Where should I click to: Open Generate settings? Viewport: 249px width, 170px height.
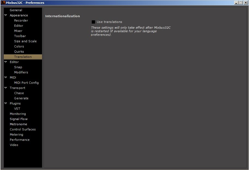pyautogui.click(x=21, y=98)
